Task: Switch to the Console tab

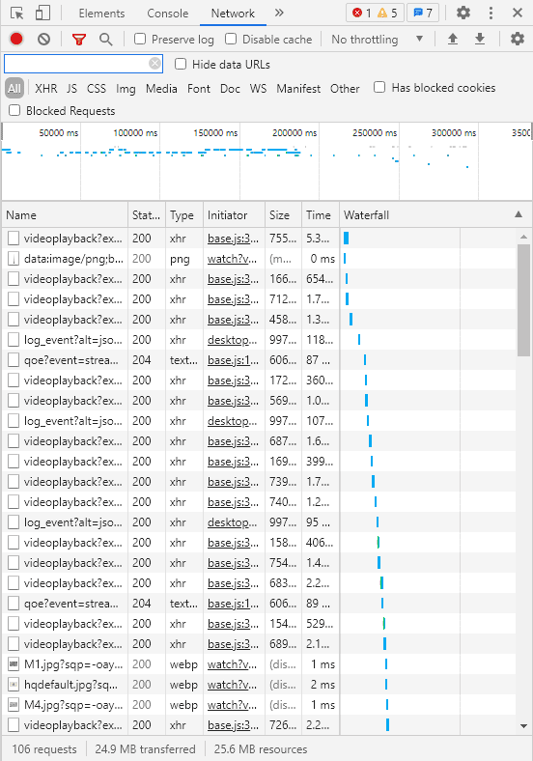Action: point(167,14)
